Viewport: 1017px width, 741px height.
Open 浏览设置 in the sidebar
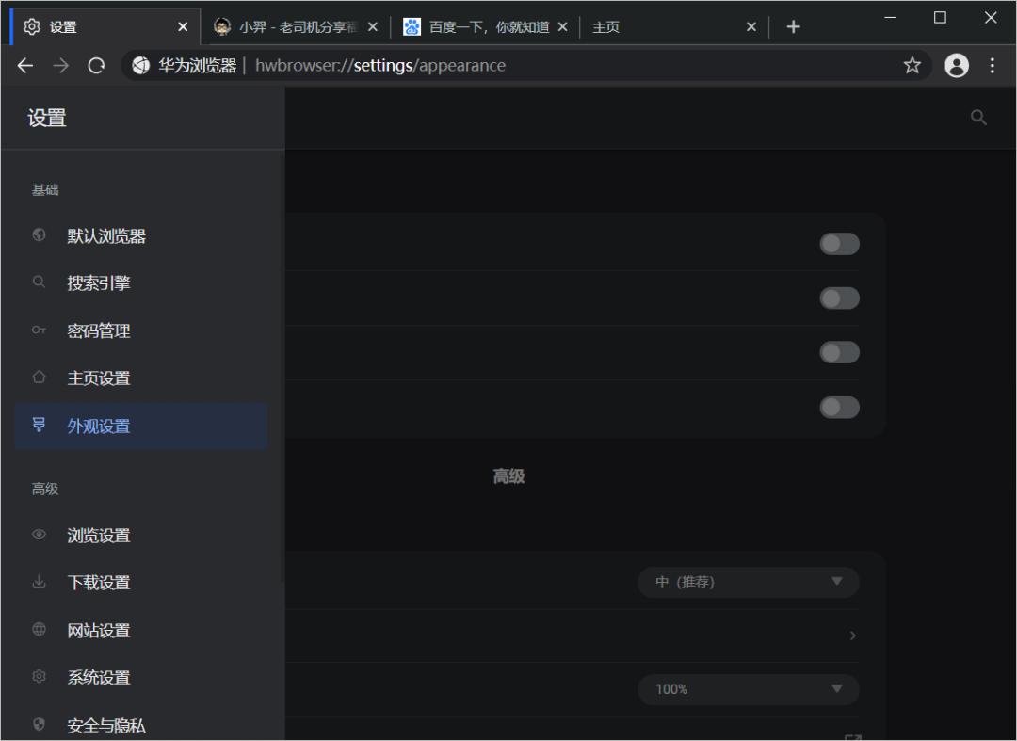tap(98, 535)
